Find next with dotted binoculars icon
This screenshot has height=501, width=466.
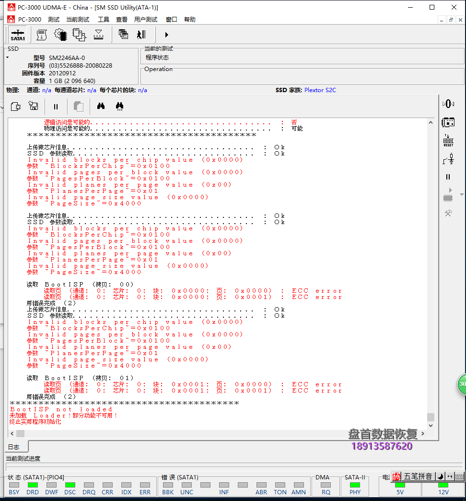click(x=119, y=106)
